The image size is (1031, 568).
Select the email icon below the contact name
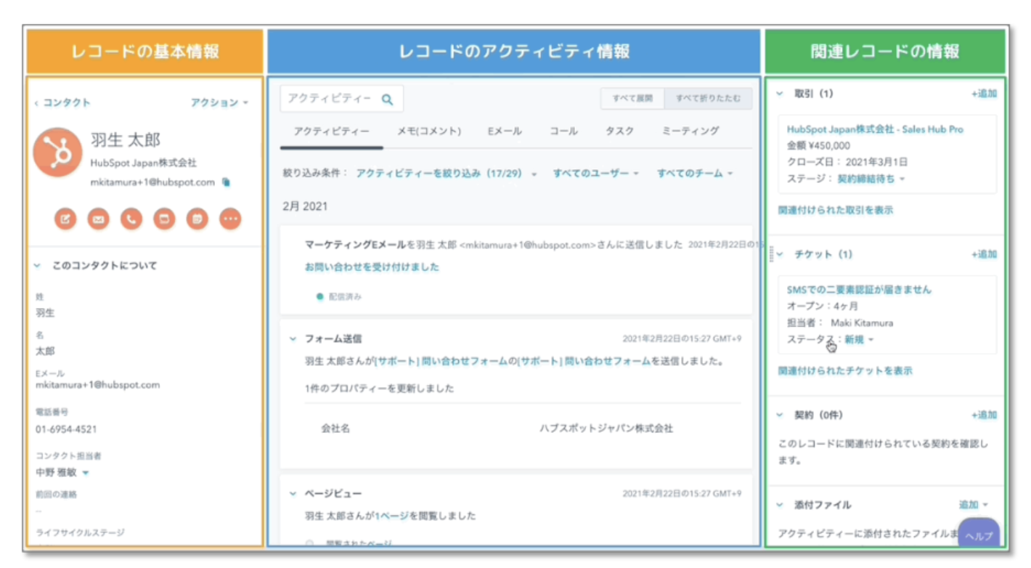pos(98,218)
